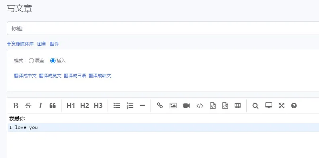Toggle italic formatting
Screen dimensions: 319x158
coord(40,106)
